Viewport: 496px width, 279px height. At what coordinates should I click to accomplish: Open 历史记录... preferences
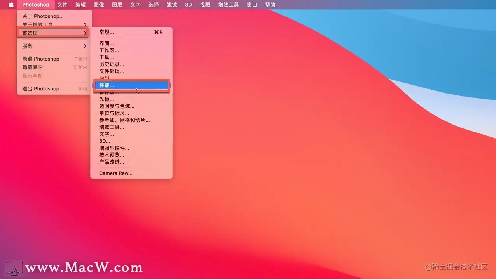(x=131, y=64)
